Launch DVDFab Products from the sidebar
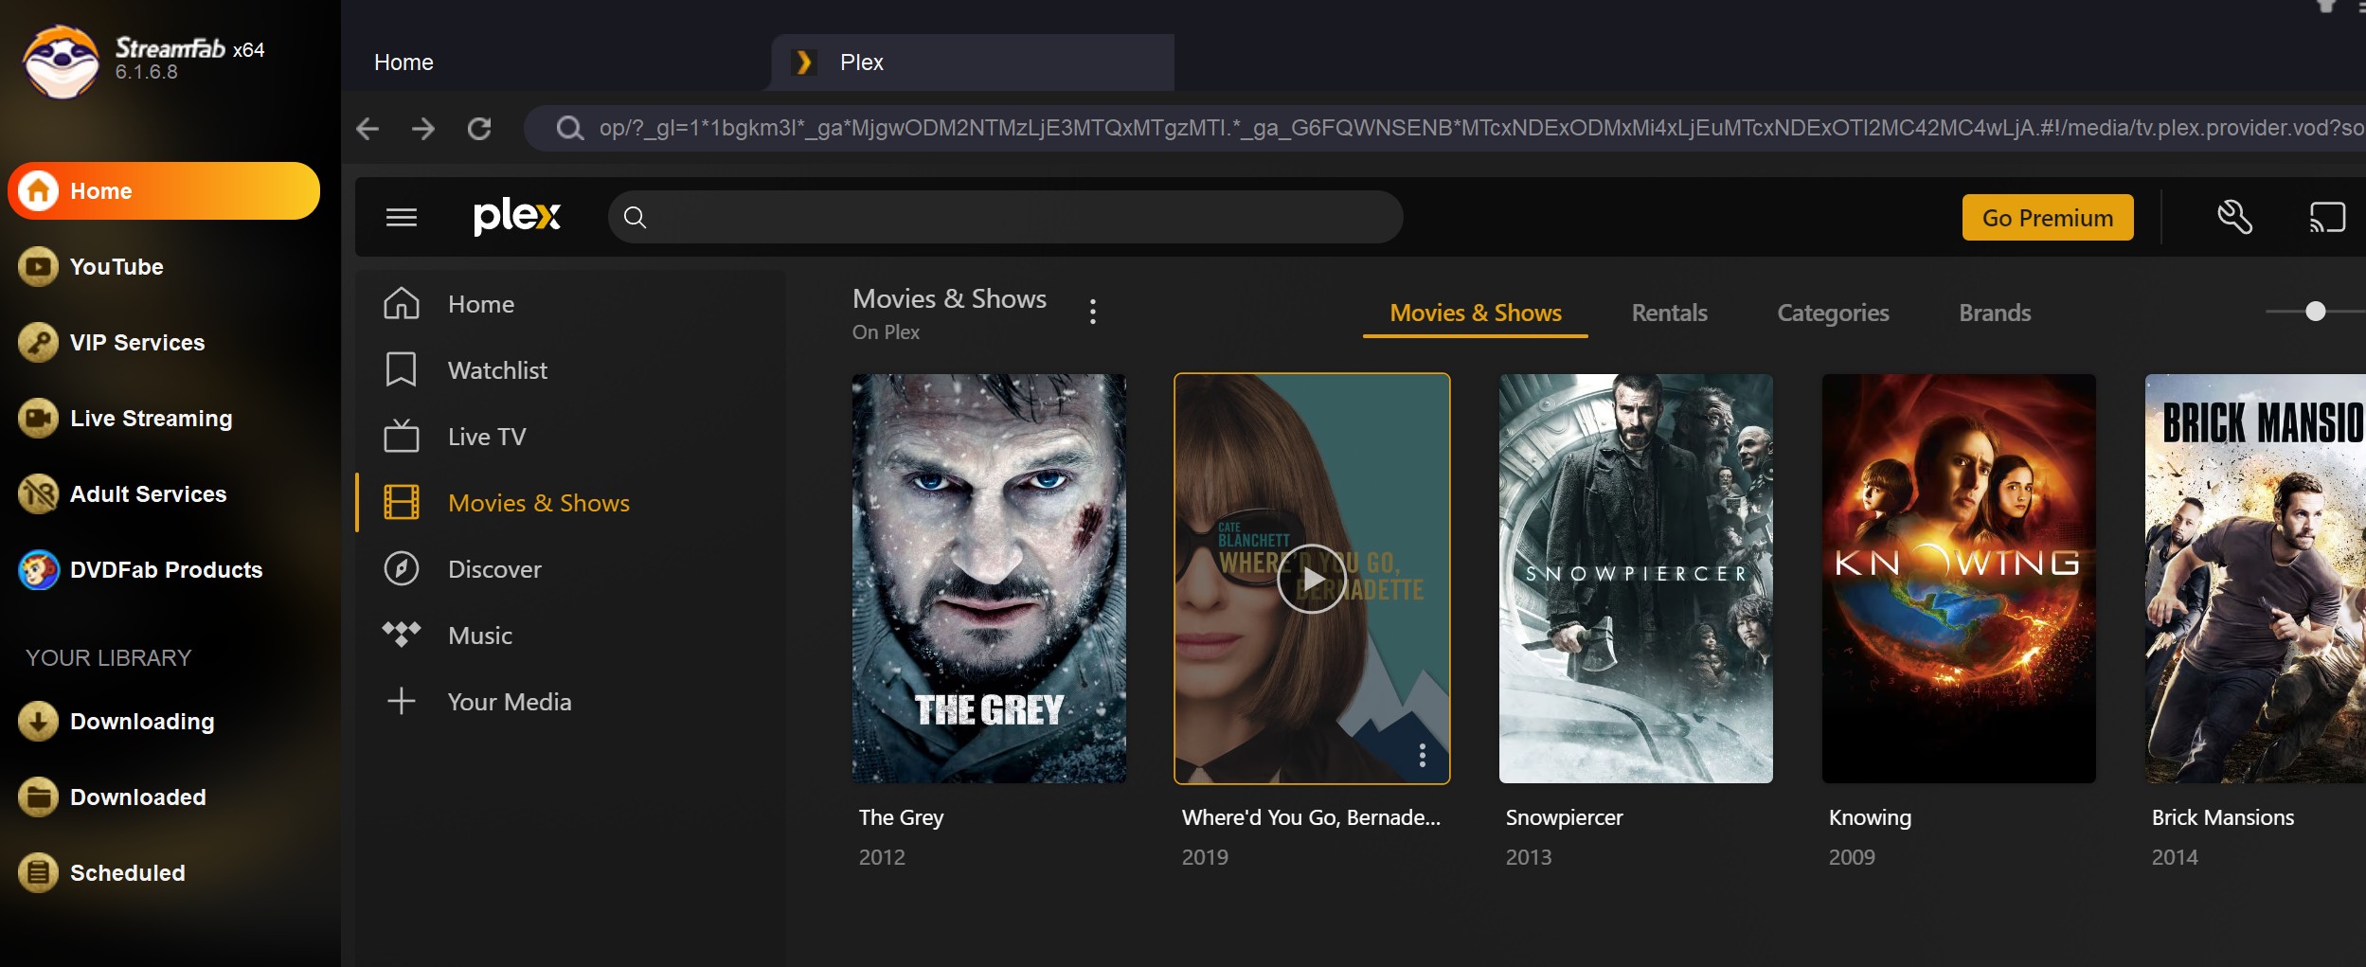The width and height of the screenshot is (2366, 967). pos(166,569)
